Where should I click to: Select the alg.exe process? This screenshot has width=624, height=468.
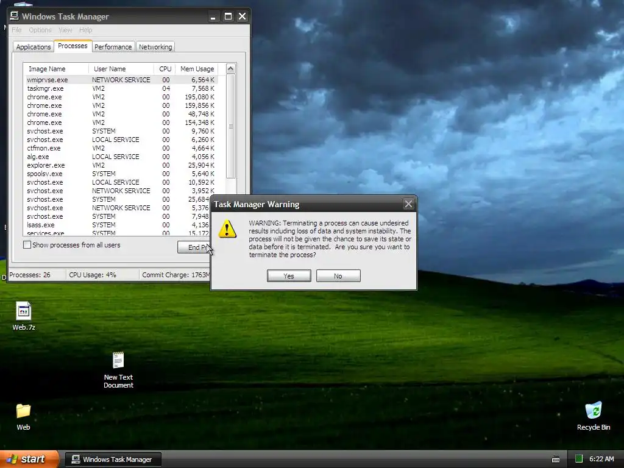[x=121, y=157]
